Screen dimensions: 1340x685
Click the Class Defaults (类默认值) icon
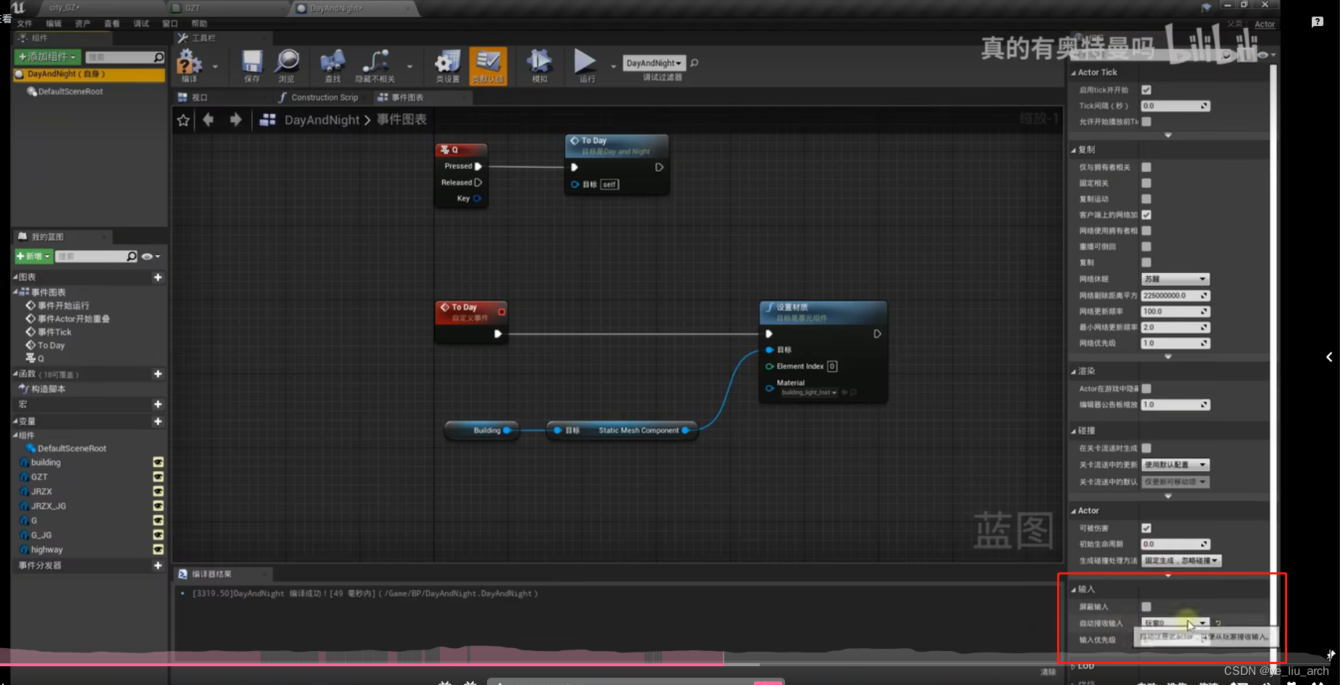(x=488, y=62)
